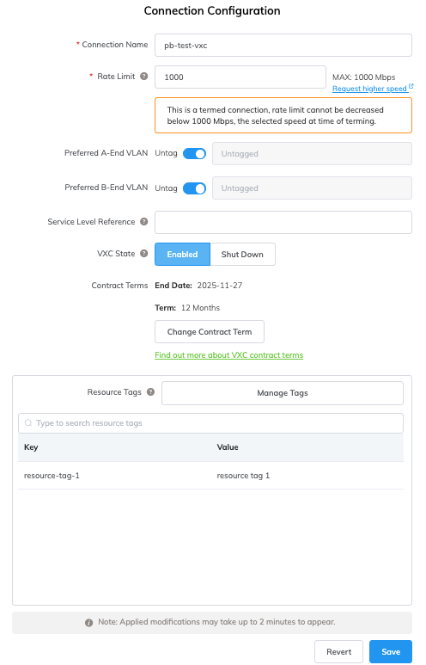Toggle the Preferred A-End VLAN Untag switch
Image resolution: width=426 pixels, height=665 pixels.
point(194,154)
